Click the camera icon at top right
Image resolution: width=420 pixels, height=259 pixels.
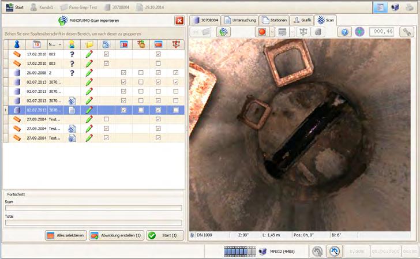395,7
